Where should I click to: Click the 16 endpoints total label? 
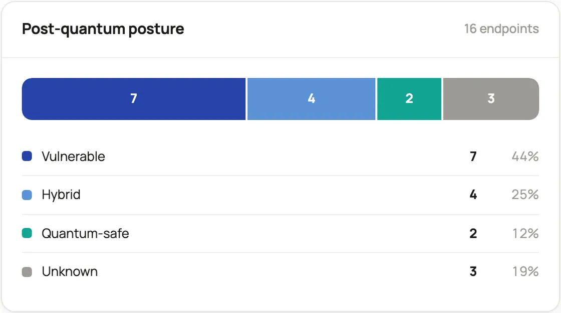pos(501,29)
